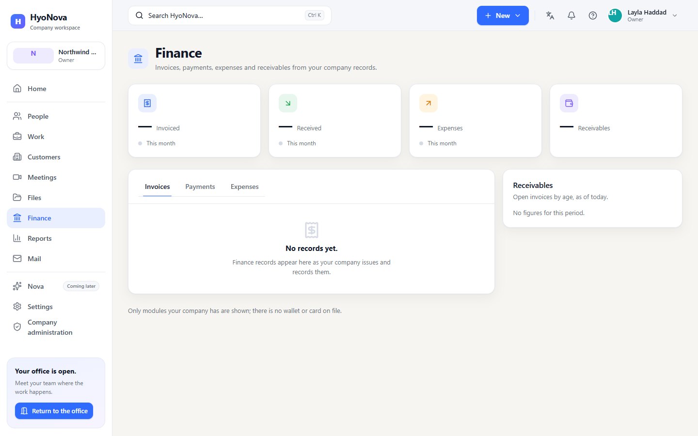This screenshot has height=436, width=698.
Task: Open Files in the sidebar
Action: point(56,198)
